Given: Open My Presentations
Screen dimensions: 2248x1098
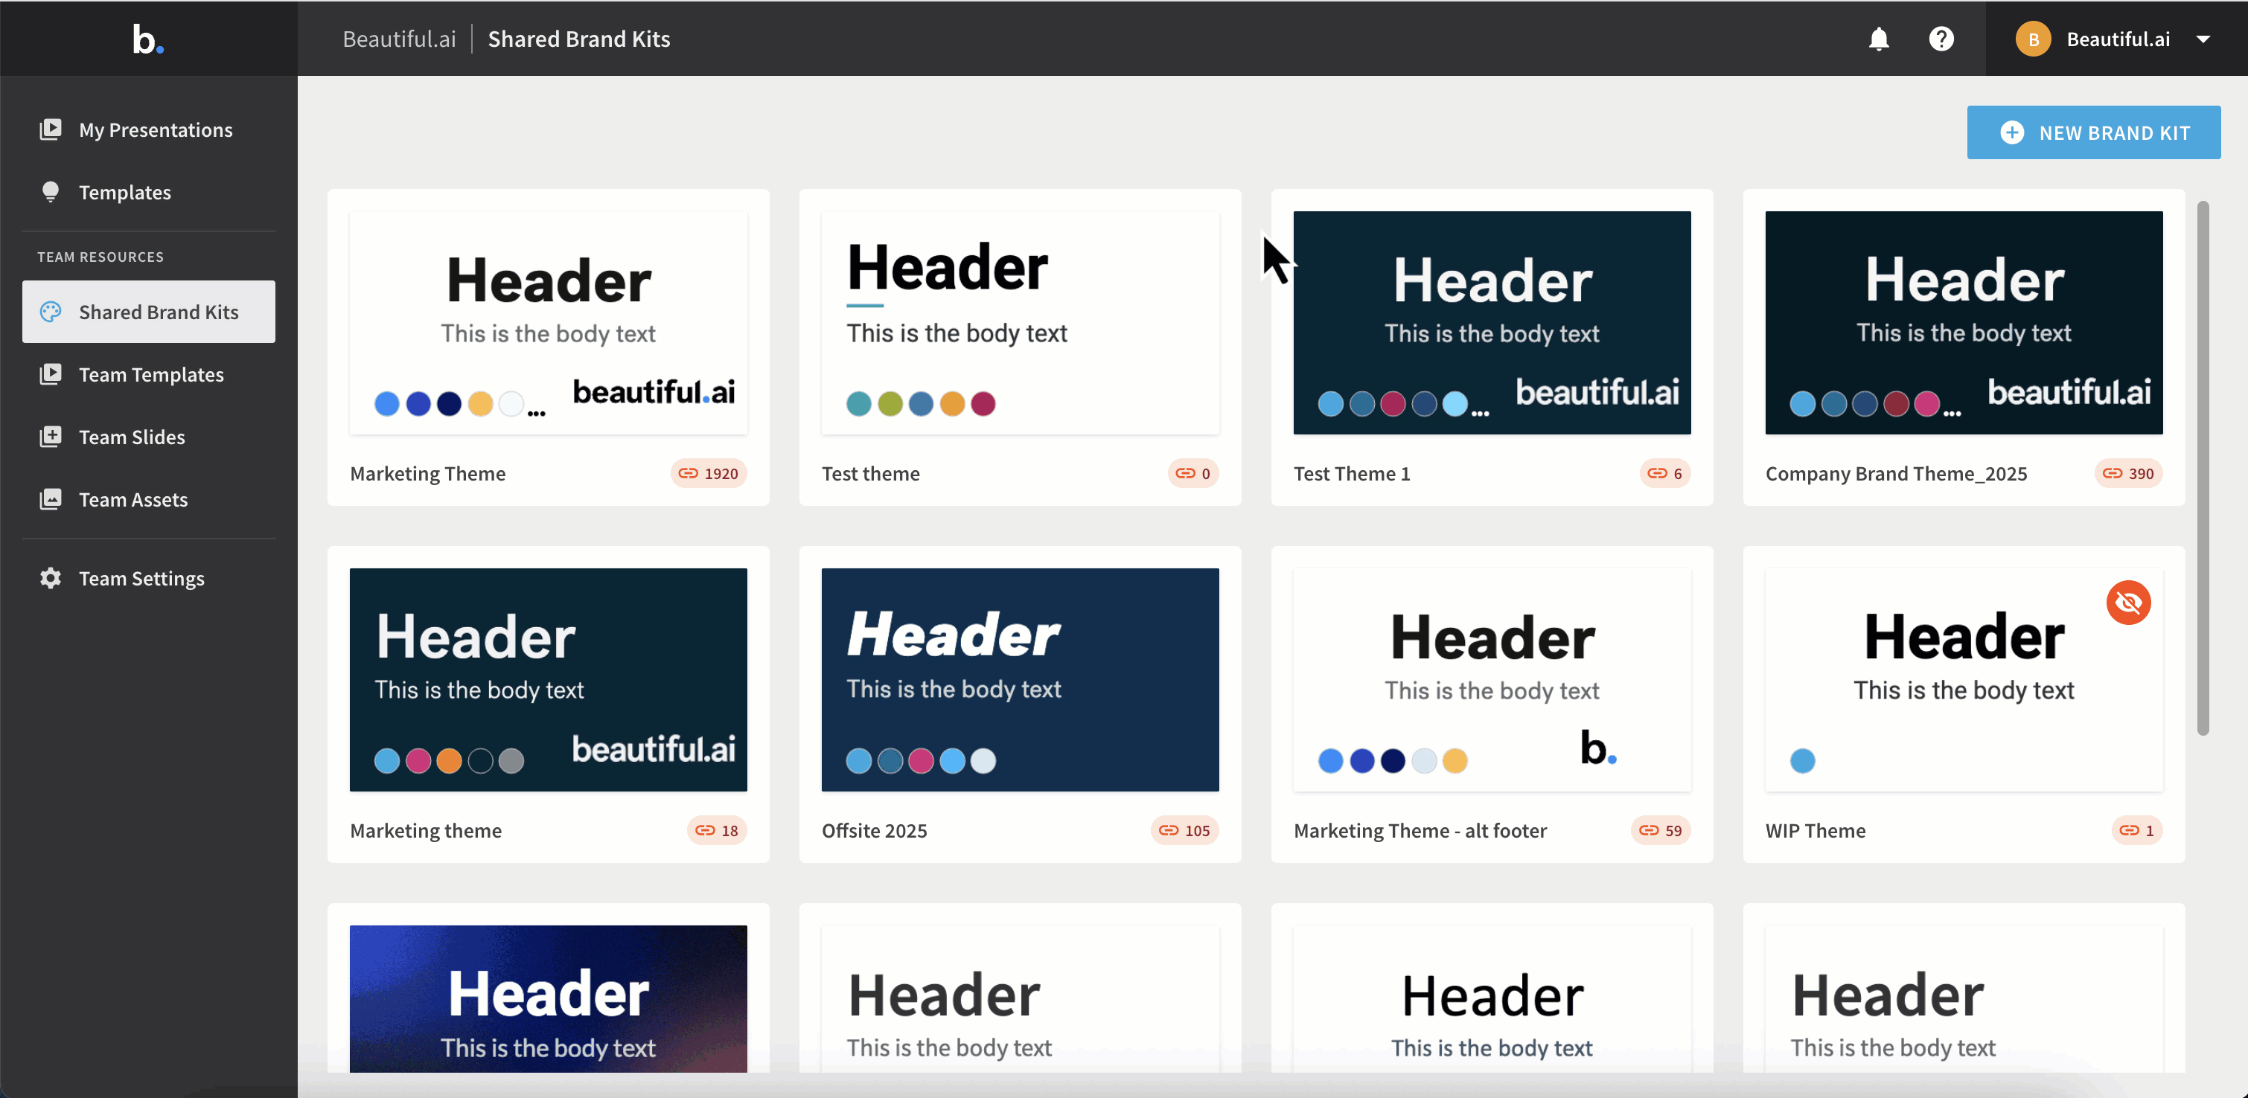Looking at the screenshot, I should [x=148, y=130].
